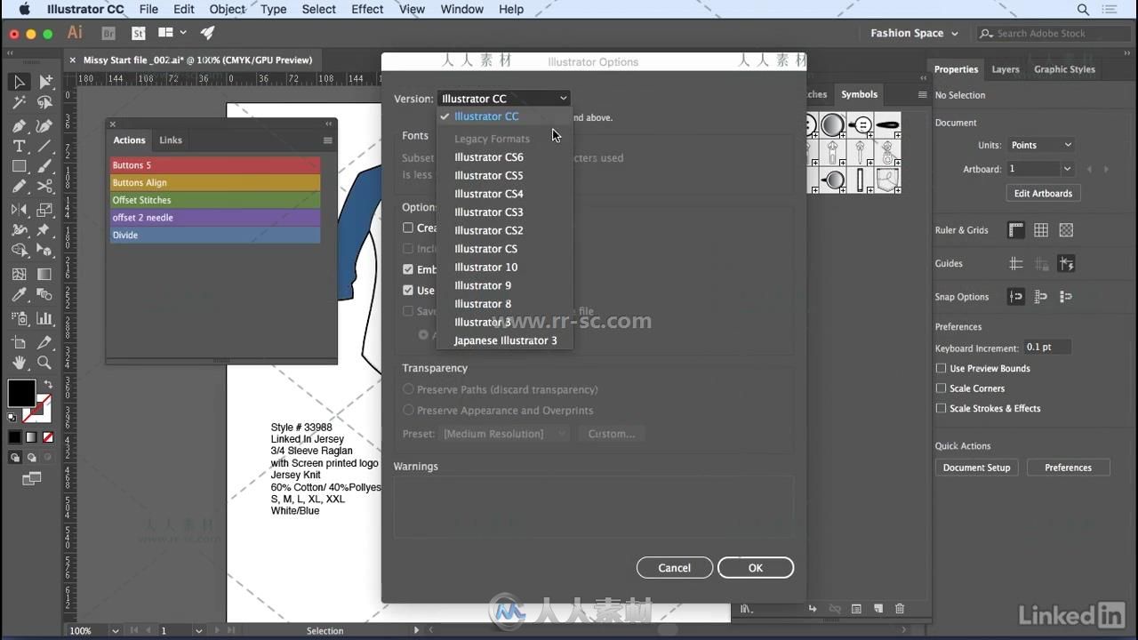Viewport: 1138px width, 640px height.
Task: Click the Fill color swatch
Action: (x=21, y=393)
